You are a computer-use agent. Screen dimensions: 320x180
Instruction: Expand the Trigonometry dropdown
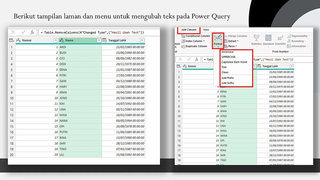pyautogui.click(x=309, y=36)
